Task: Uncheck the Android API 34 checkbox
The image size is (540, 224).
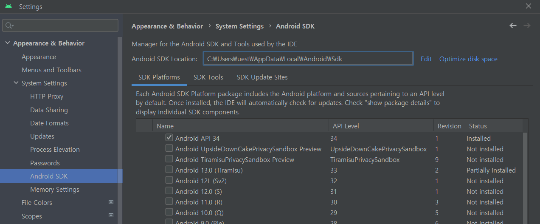Action: click(x=169, y=138)
